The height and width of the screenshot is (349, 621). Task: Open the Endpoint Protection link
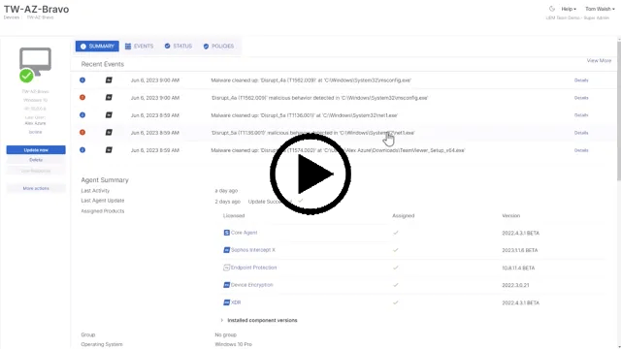coord(253,268)
